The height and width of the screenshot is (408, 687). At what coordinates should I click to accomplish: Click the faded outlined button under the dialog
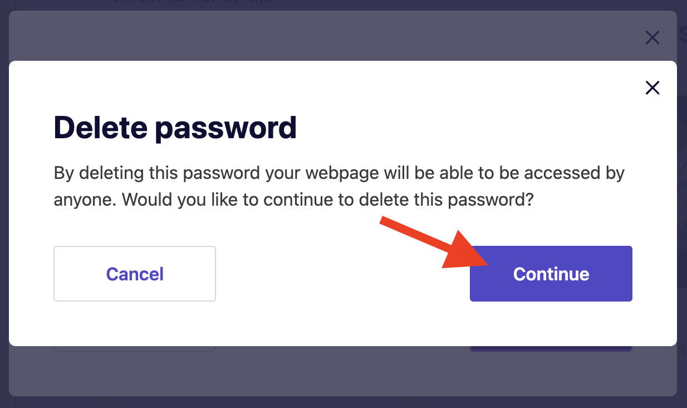[135, 349]
